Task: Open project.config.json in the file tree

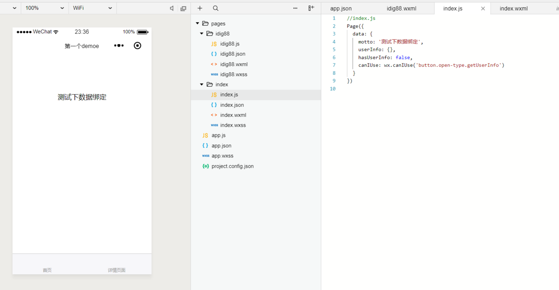Action: click(232, 166)
